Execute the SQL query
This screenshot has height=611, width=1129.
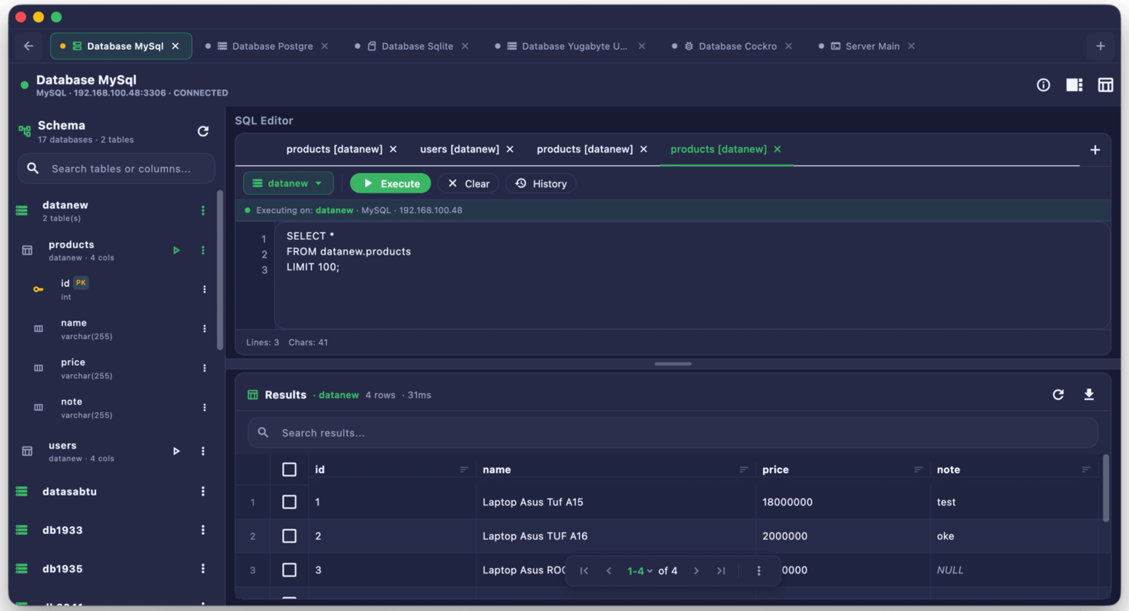coord(390,183)
